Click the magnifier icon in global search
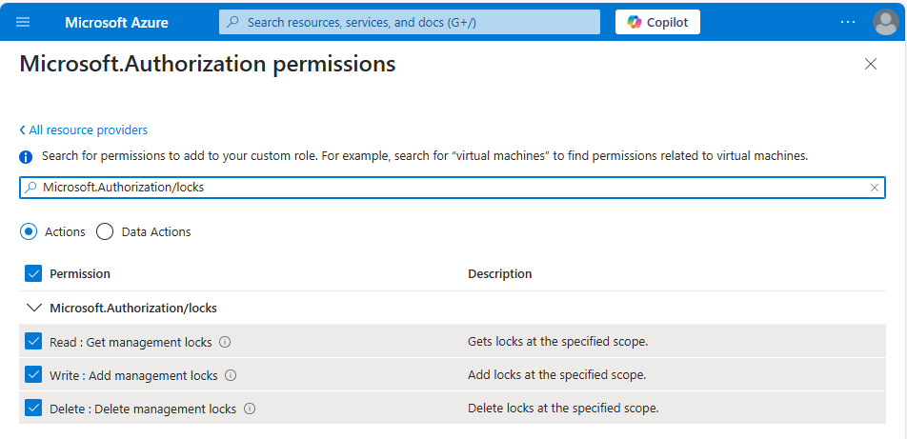 [x=232, y=22]
